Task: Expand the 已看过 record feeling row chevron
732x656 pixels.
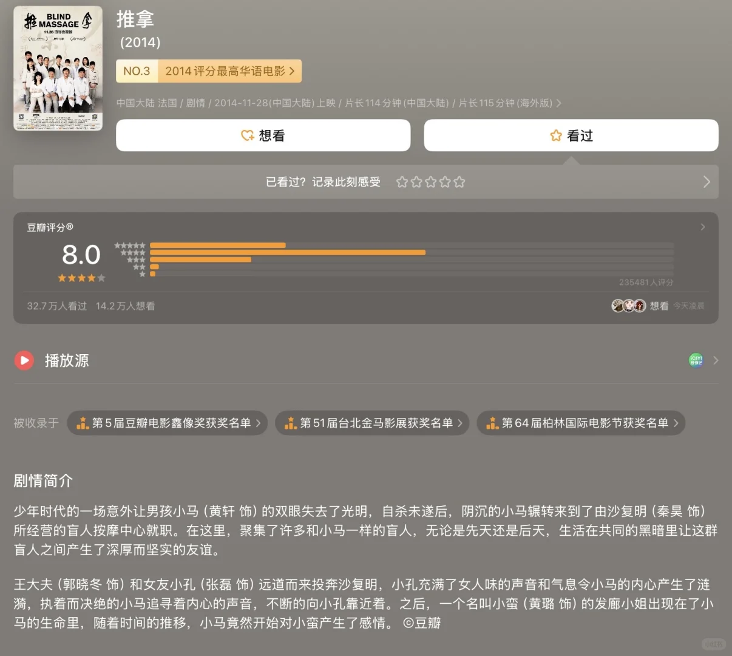Action: pos(707,182)
